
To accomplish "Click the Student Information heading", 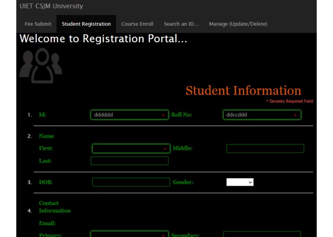I will (x=243, y=91).
